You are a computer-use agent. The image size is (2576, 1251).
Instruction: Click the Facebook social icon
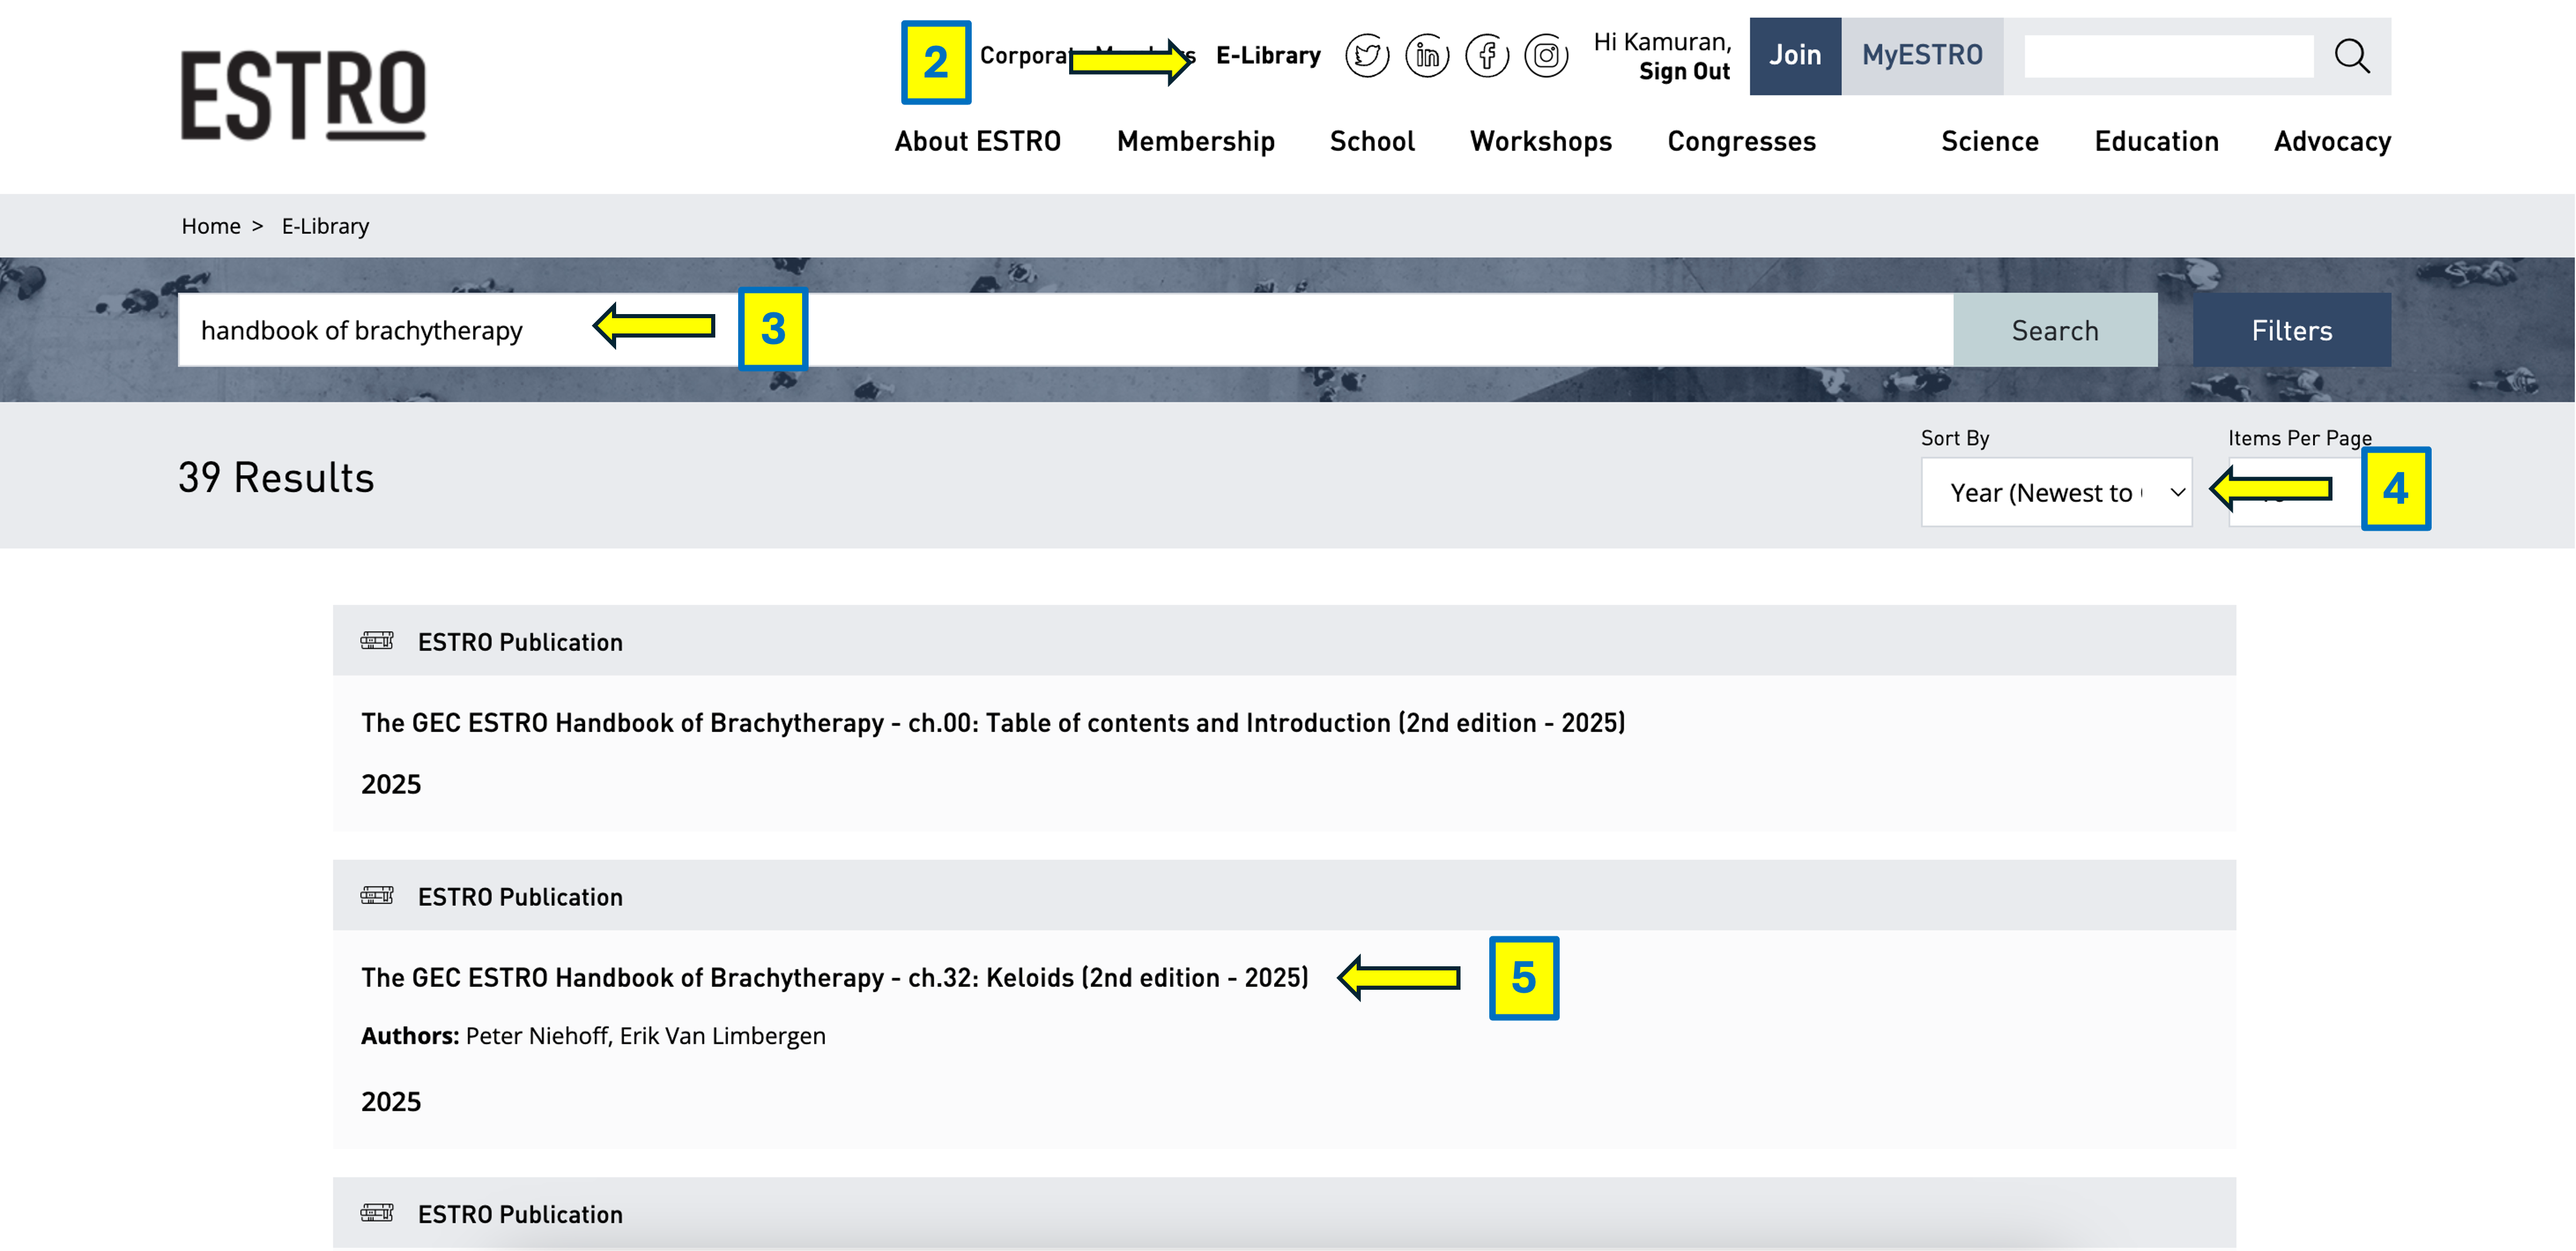tap(1487, 56)
